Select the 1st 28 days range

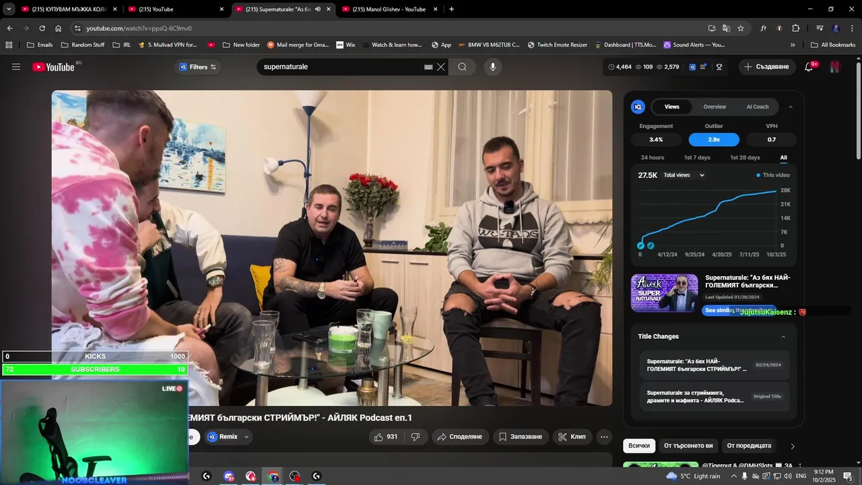[745, 158]
